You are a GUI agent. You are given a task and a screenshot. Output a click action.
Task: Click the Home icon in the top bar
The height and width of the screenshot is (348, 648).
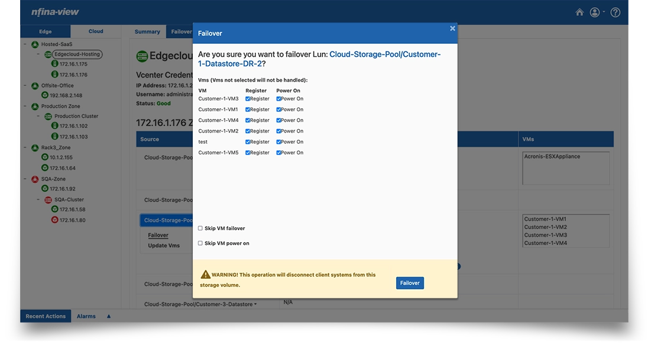pos(579,12)
